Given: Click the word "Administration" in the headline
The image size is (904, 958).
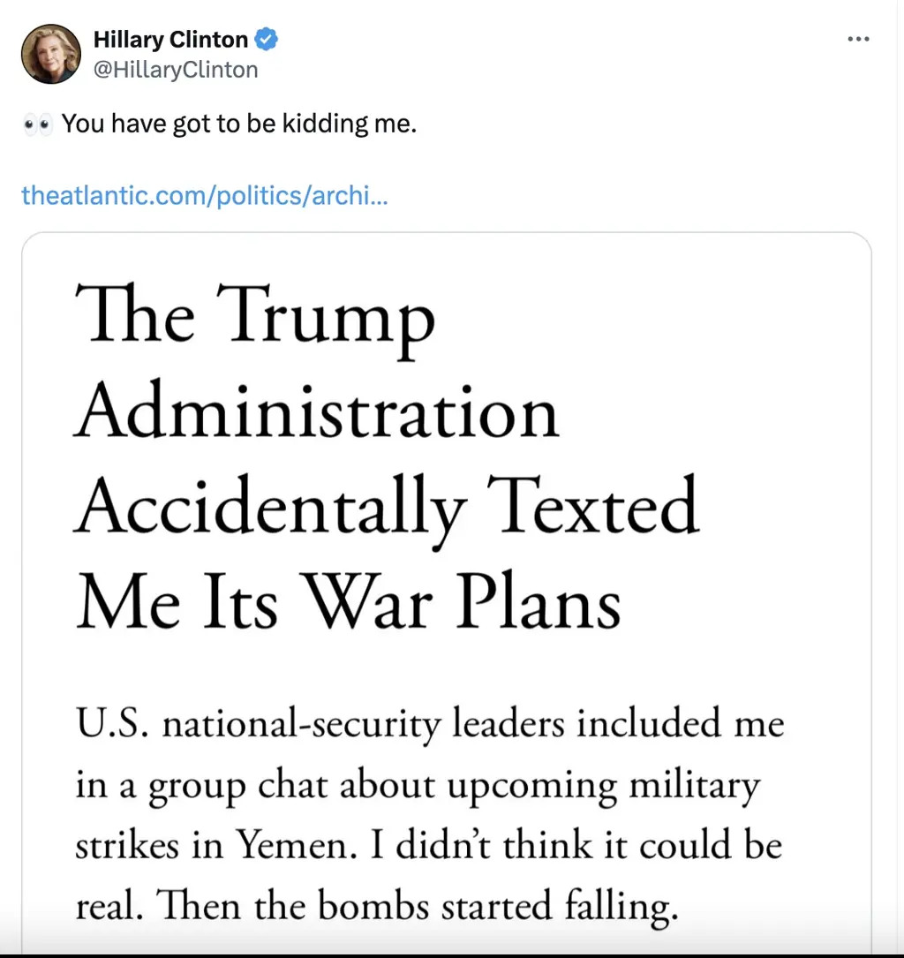Looking at the screenshot, I should click(x=316, y=413).
